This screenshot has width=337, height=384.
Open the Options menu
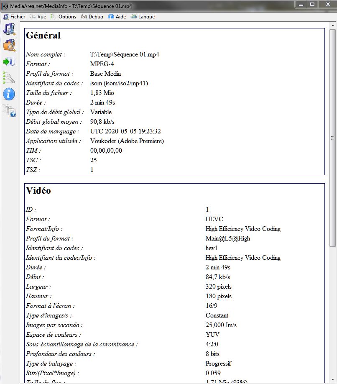pyautogui.click(x=64, y=17)
